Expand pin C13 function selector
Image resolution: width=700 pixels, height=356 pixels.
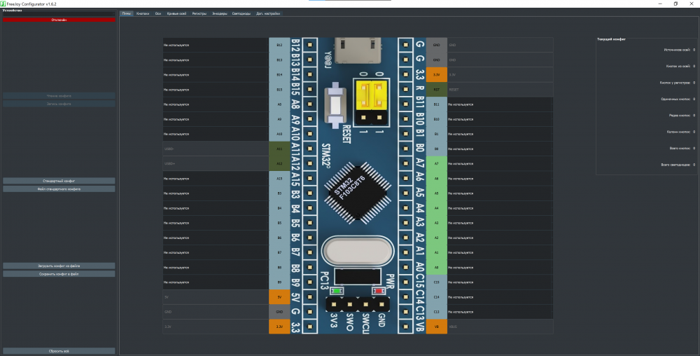pyautogui.click(x=499, y=311)
